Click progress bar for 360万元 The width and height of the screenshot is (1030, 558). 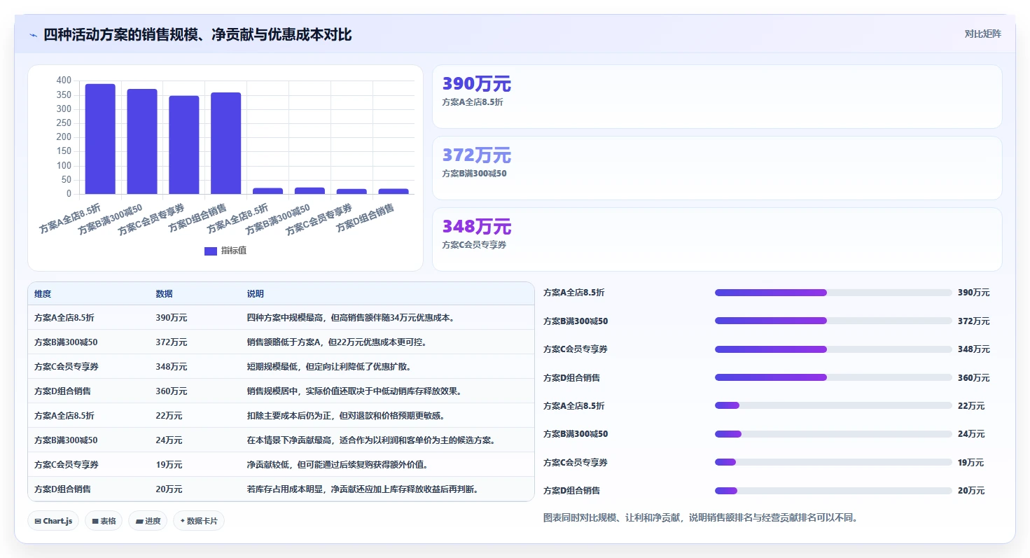833,377
